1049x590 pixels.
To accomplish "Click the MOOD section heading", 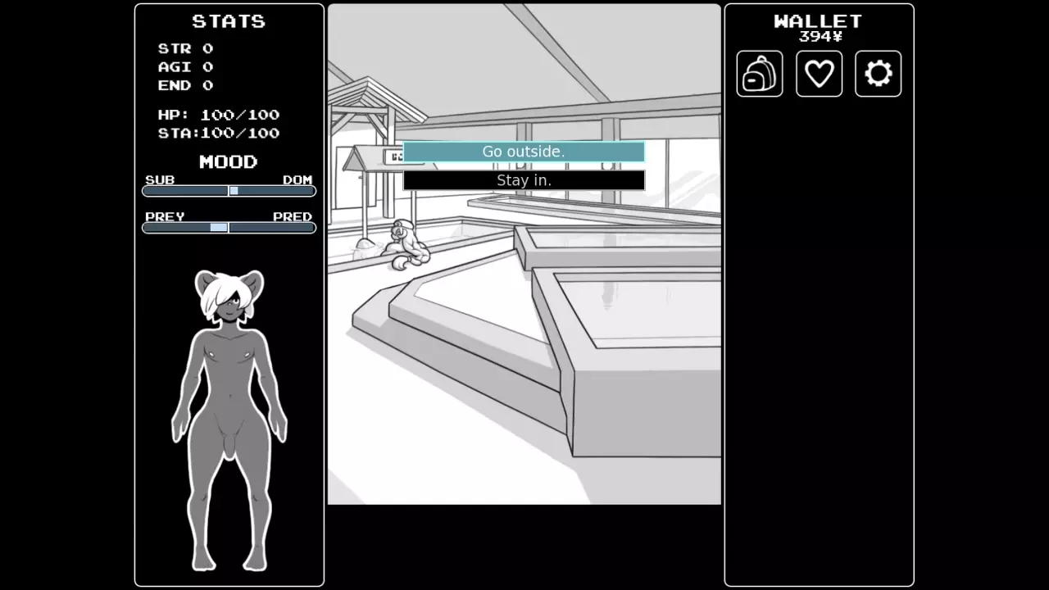I will 229,161.
